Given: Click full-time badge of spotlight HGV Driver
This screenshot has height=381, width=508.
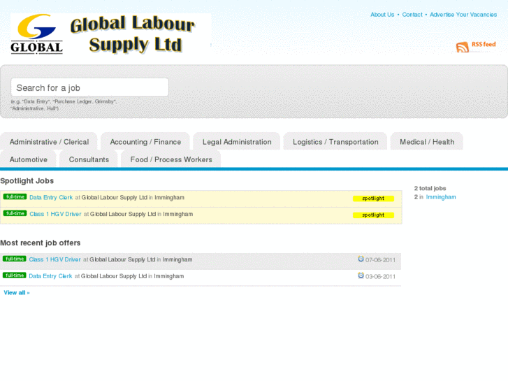Looking at the screenshot, I should pyautogui.click(x=15, y=213).
